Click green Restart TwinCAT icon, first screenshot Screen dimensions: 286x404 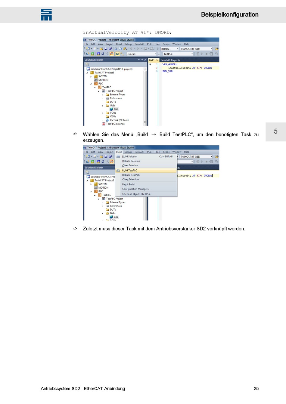point(92,54)
